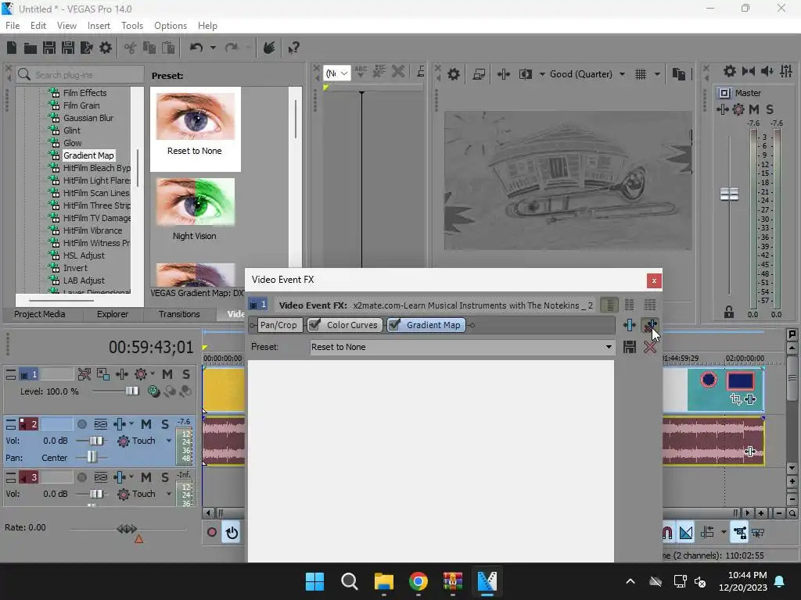Open preview quality Good (Quarter) dropdown
801x600 pixels.
point(622,74)
